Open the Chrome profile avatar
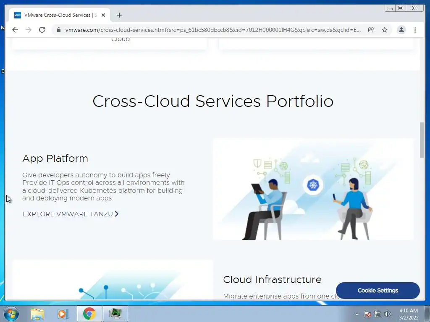430x322 pixels. tap(401, 30)
